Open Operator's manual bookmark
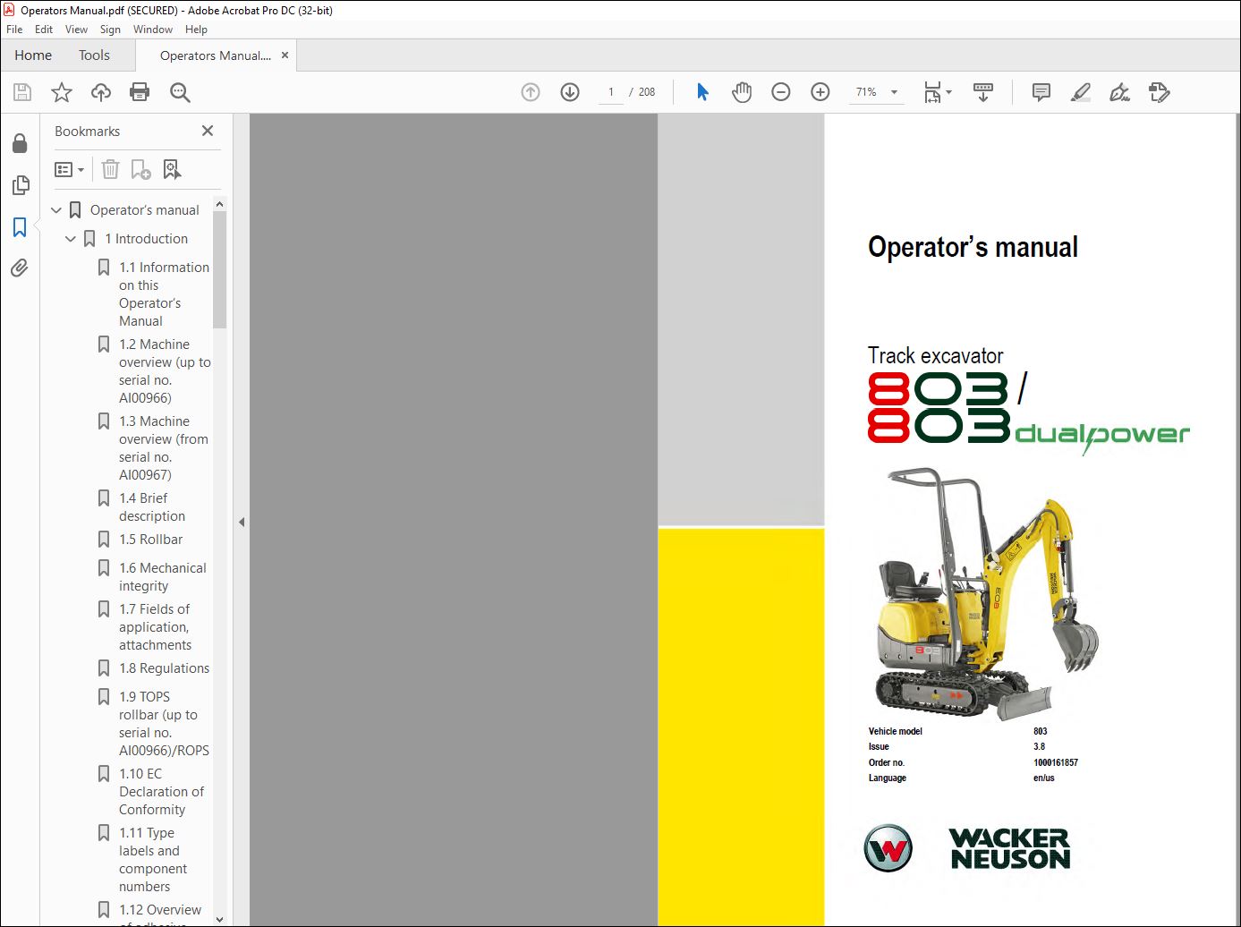This screenshot has height=927, width=1241. click(145, 210)
